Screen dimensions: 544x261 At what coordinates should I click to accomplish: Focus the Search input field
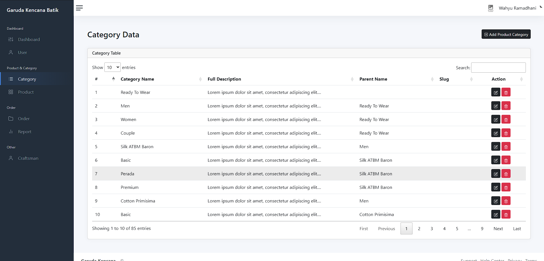pyautogui.click(x=498, y=68)
